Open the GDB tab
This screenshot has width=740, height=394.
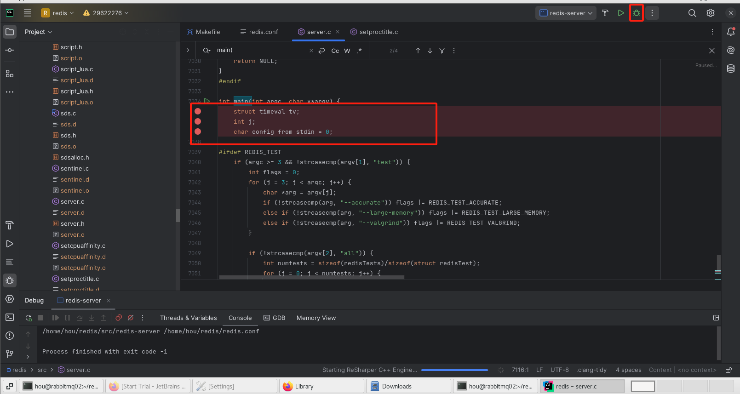click(x=275, y=318)
